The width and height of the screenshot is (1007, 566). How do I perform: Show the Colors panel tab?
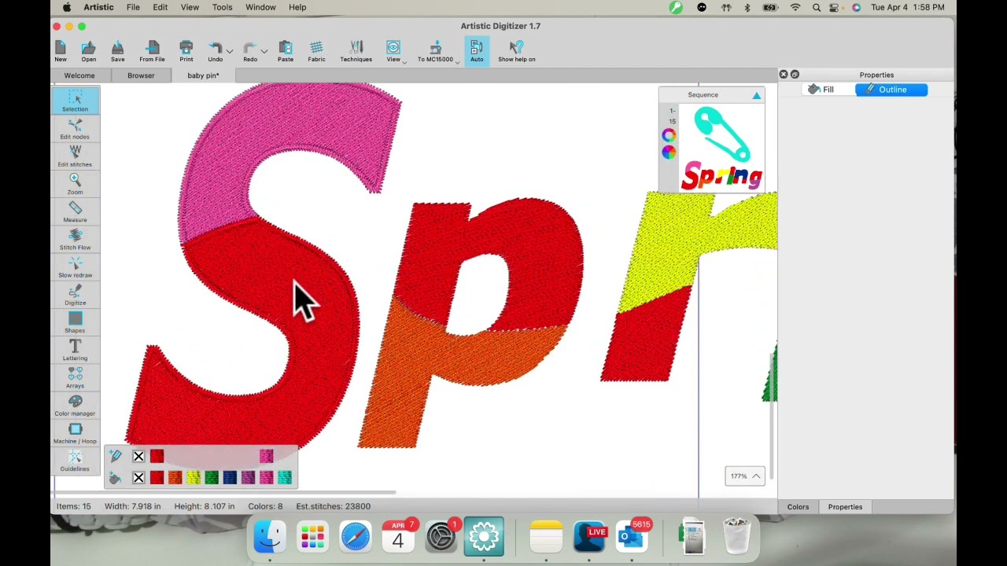tap(798, 507)
